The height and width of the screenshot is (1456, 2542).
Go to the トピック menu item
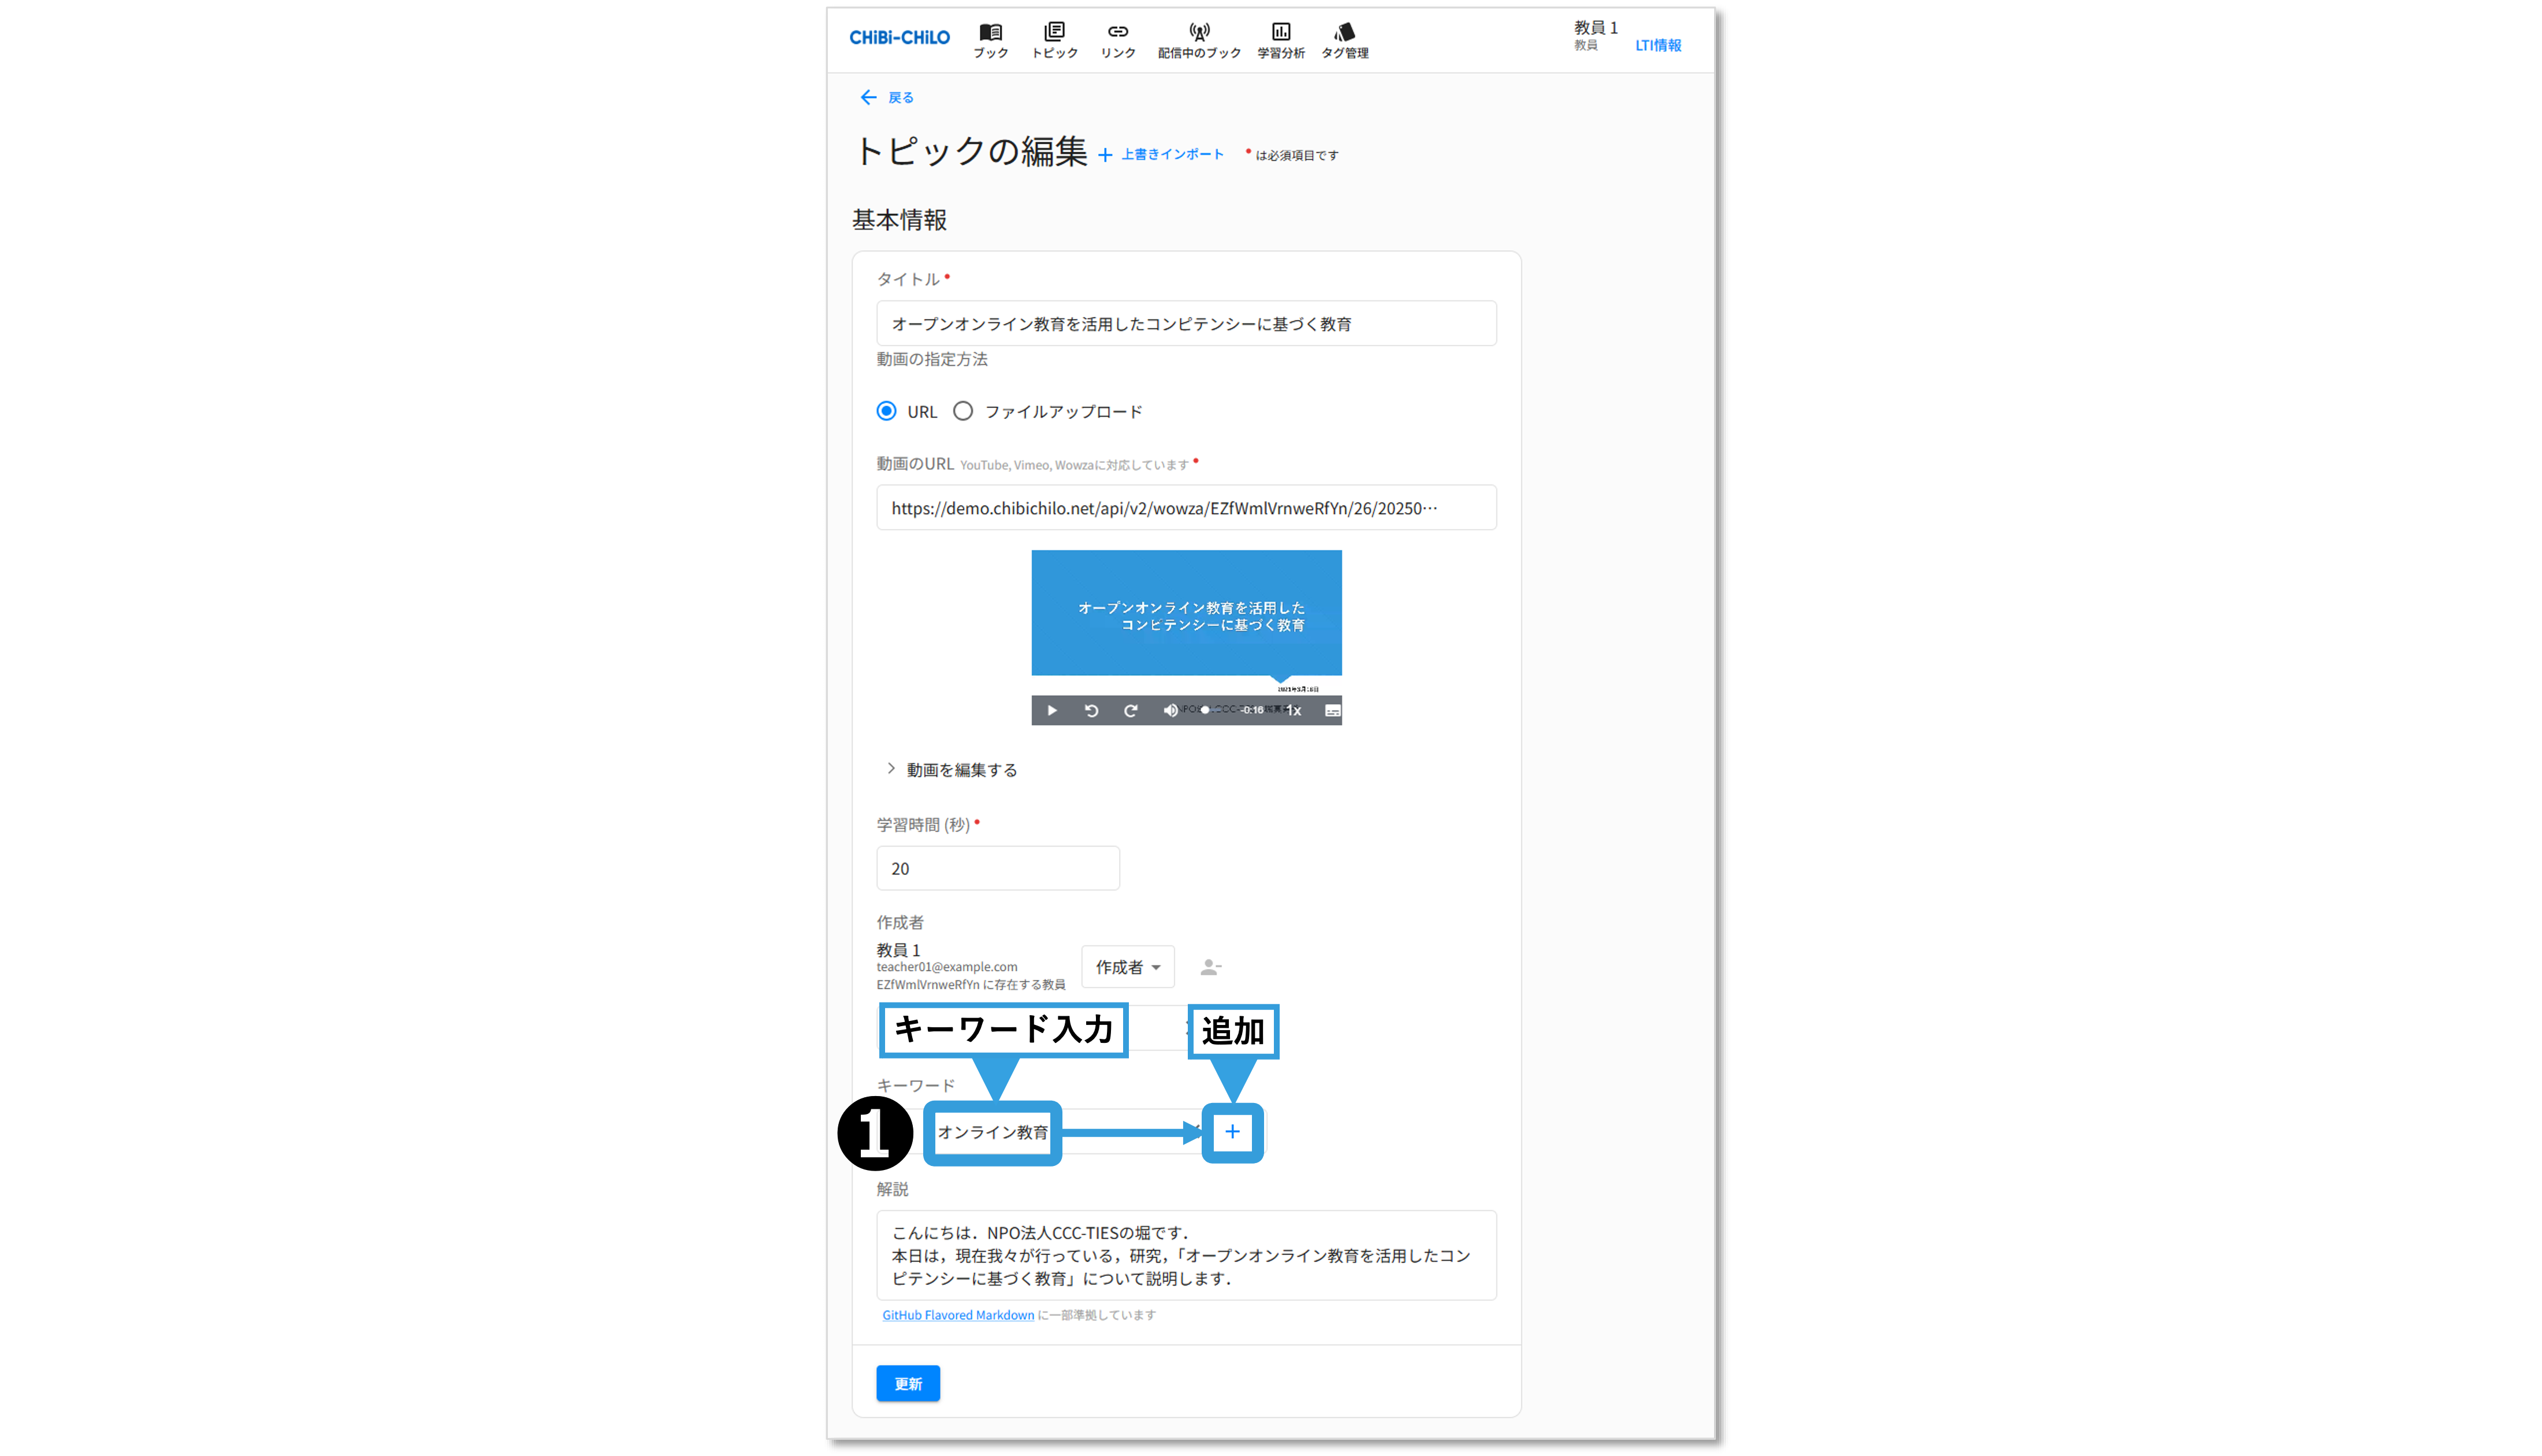click(x=1054, y=40)
